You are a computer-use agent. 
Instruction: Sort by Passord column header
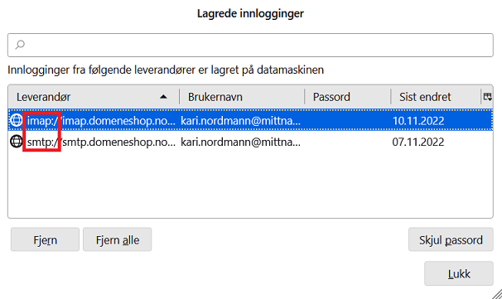348,97
